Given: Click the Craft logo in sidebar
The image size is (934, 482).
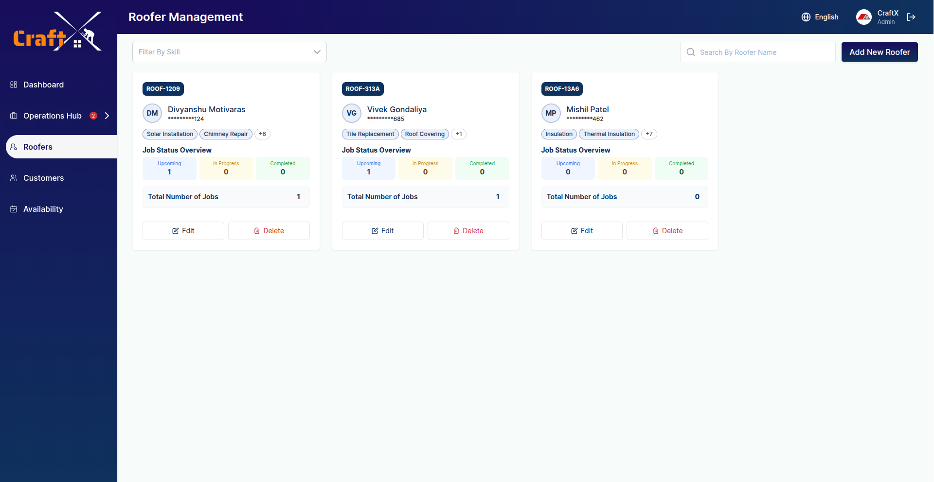Looking at the screenshot, I should click(x=58, y=32).
